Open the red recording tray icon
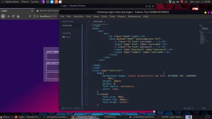This screenshot has width=212, height=119. (x=182, y=2)
